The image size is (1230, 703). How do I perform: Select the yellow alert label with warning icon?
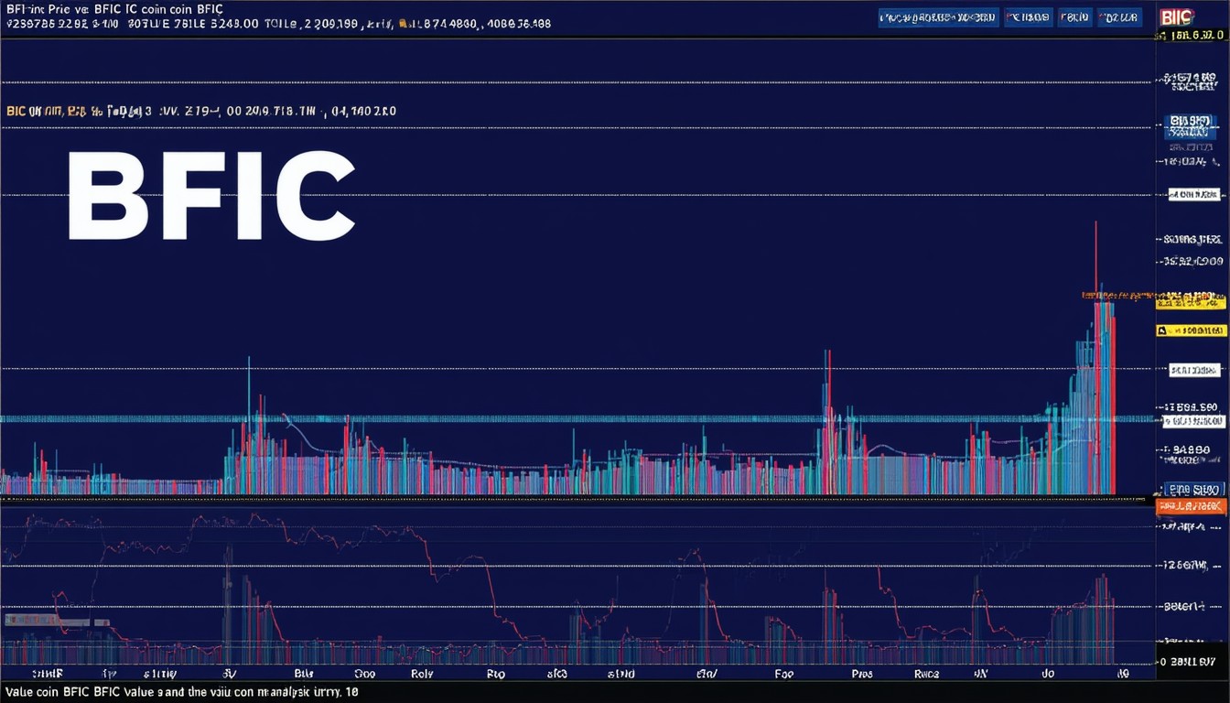click(1190, 330)
